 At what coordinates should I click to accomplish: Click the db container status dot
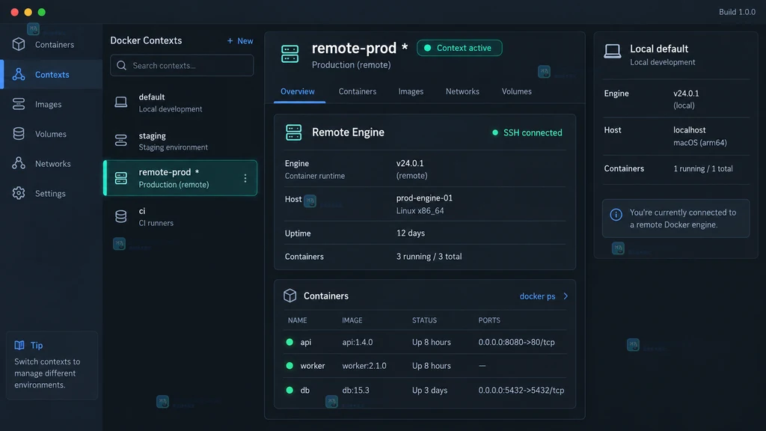(x=289, y=390)
